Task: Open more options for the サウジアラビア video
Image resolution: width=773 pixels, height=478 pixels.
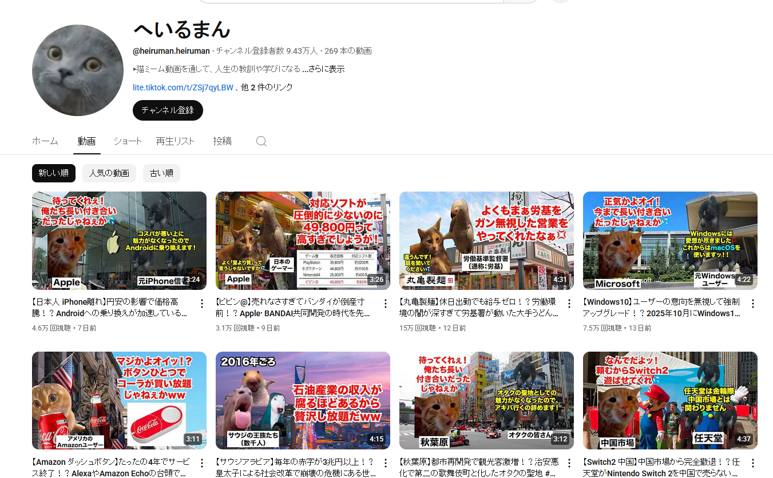Action: [385, 463]
